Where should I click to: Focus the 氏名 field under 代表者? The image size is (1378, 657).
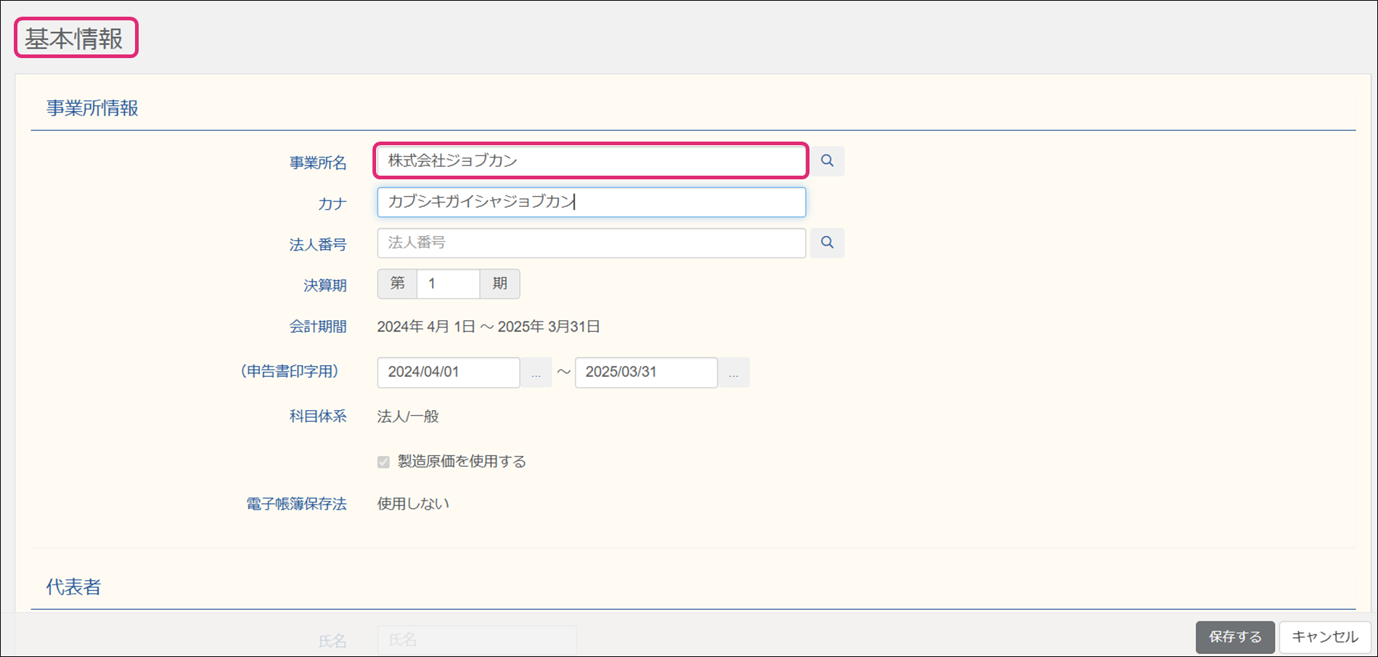pyautogui.click(x=477, y=640)
